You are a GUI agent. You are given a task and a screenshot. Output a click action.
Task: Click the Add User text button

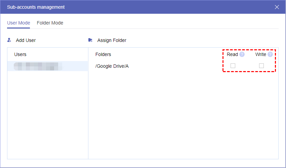[x=26, y=40]
